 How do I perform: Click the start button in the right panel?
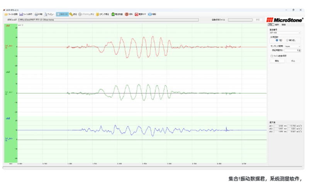click(277, 61)
